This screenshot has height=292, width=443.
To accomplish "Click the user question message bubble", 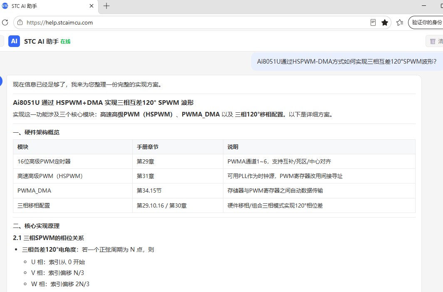I will pos(346,62).
